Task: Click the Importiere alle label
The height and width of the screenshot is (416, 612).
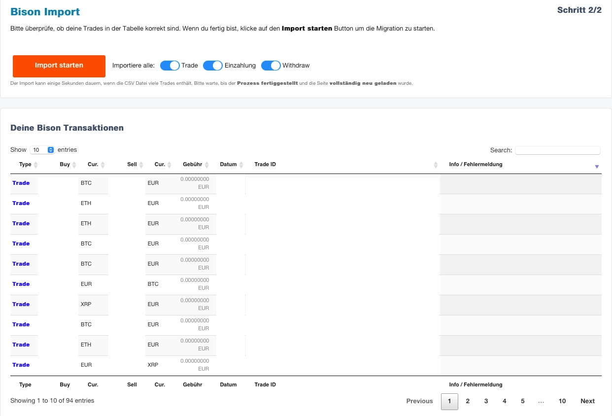Action: 134,66
